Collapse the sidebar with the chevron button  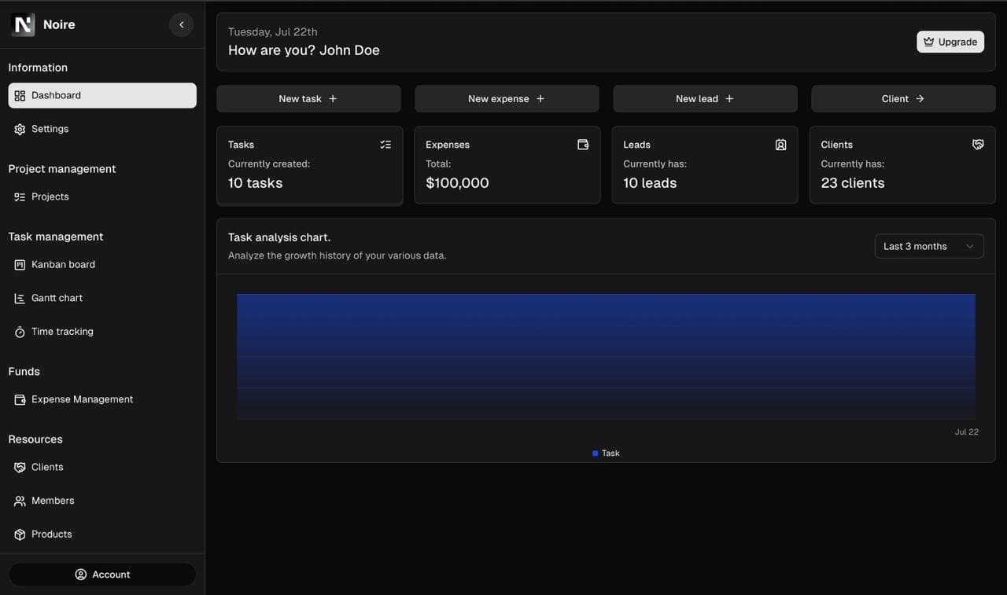point(182,24)
